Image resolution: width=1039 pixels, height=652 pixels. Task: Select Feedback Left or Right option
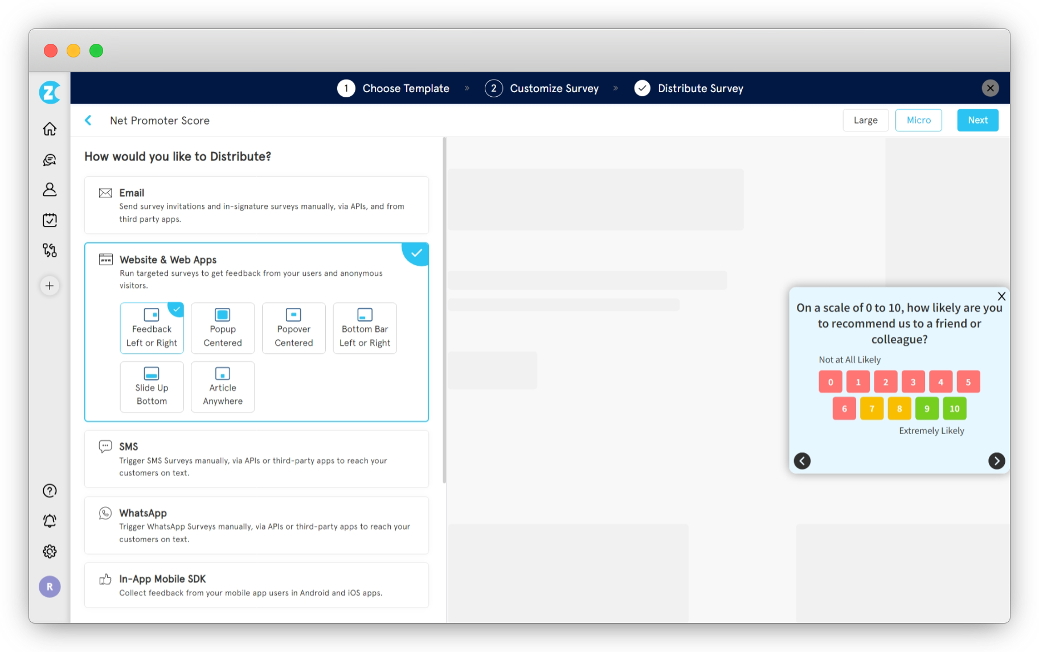(x=152, y=328)
